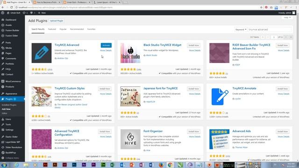The image size is (299, 168).
Task: Click the Upload Plugin button
Action: (57, 21)
